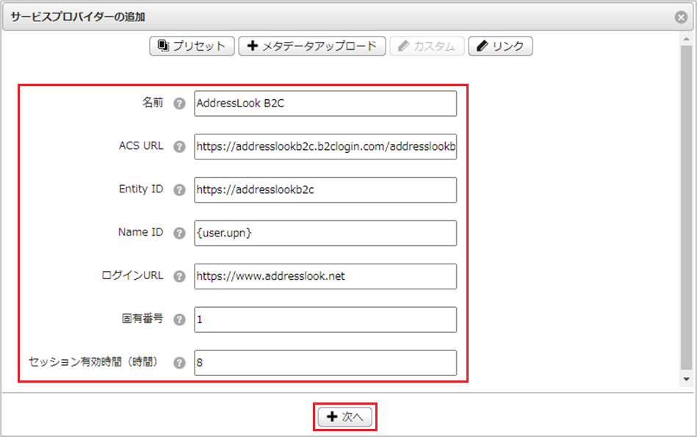
Task: Click the 名前 label
Action: point(153,103)
